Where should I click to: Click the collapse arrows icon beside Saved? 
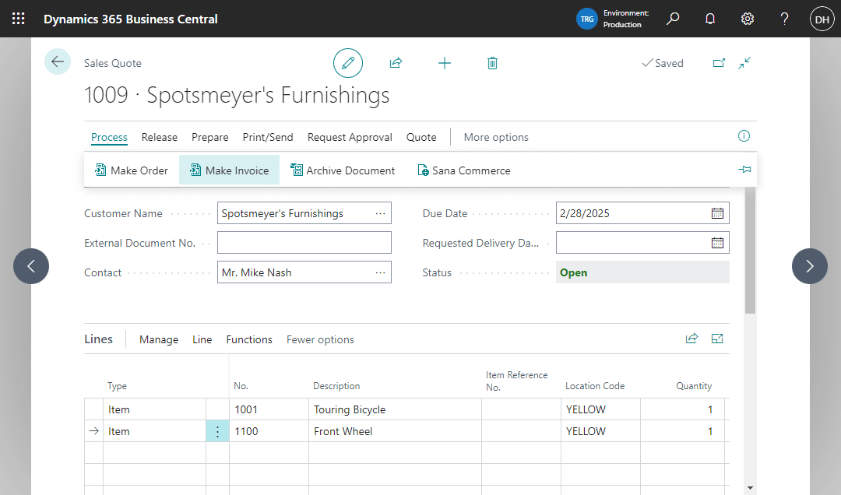(x=744, y=63)
